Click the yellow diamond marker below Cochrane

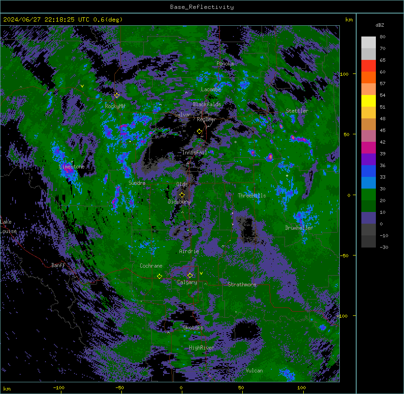click(159, 277)
